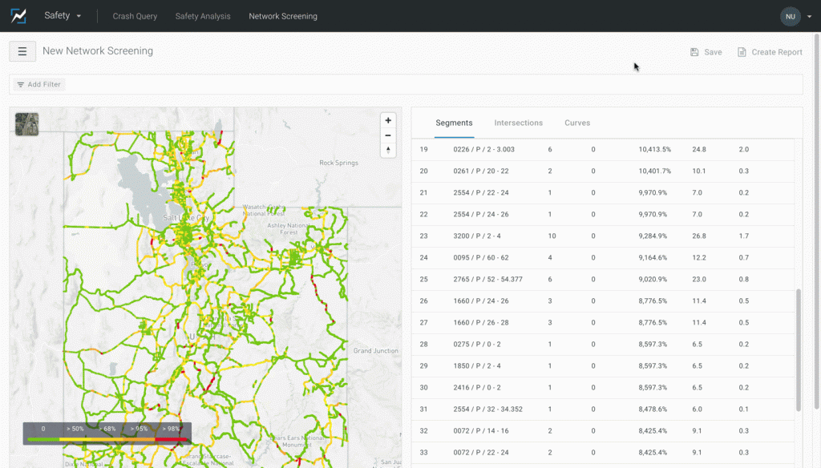This screenshot has height=468, width=821.
Task: Reset map compass orientation
Action: click(388, 150)
